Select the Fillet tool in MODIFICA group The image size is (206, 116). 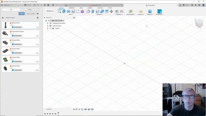point(88,12)
